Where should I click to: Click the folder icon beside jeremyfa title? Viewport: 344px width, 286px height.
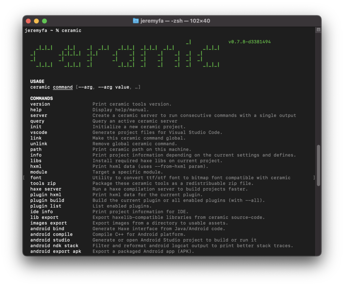tap(136, 21)
